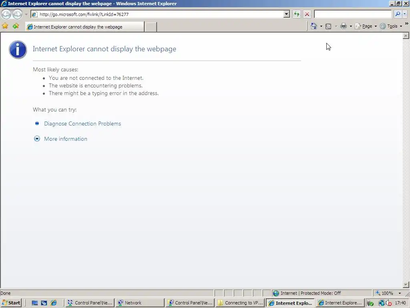Expand the Home button dropdown arrow
Image resolution: width=410 pixels, height=308 pixels.
click(x=322, y=26)
